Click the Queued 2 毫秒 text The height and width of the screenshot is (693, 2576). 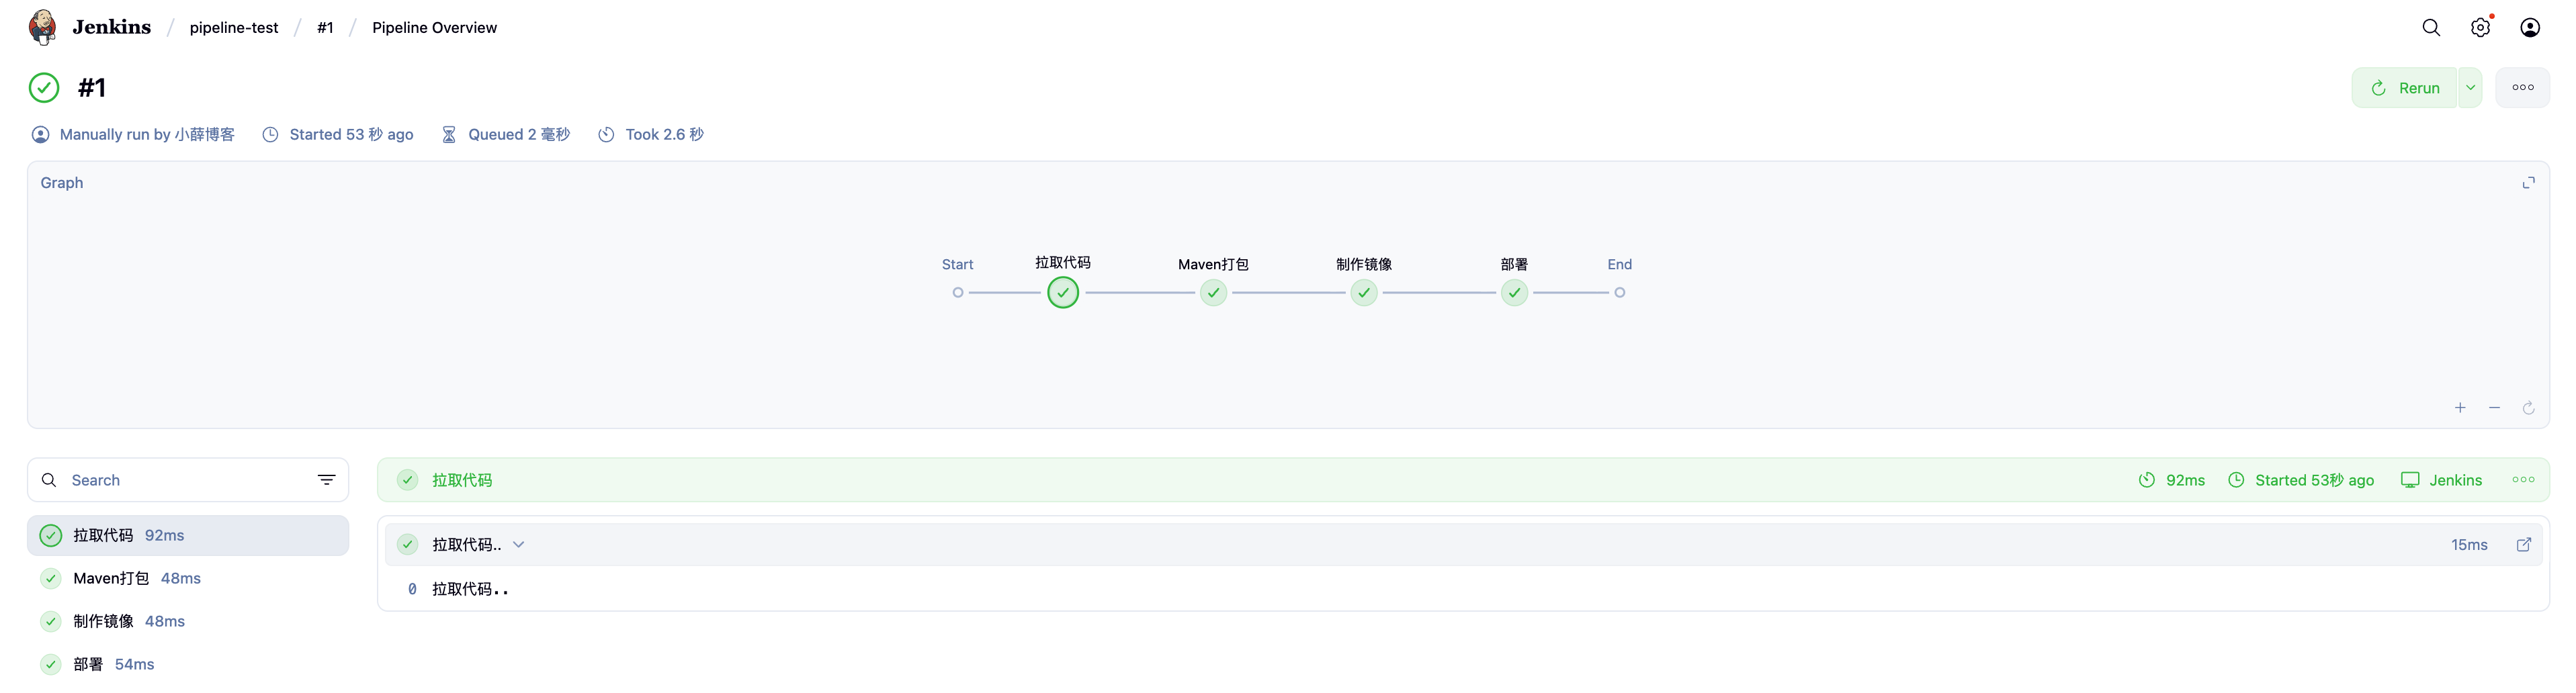tap(519, 135)
